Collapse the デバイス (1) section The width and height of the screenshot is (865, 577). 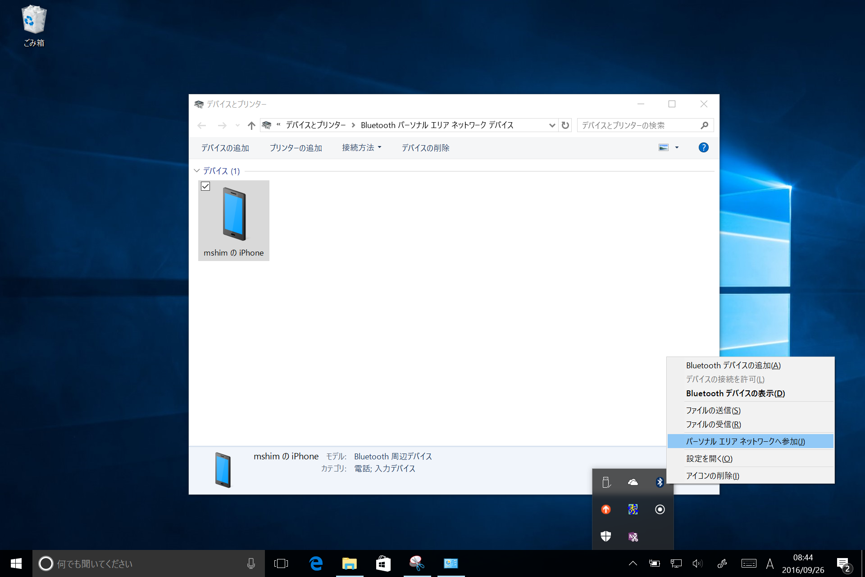click(197, 171)
